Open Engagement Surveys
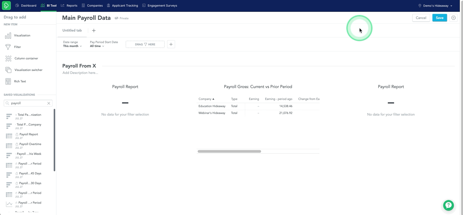Screen dimensions: 463x215 click(160, 6)
